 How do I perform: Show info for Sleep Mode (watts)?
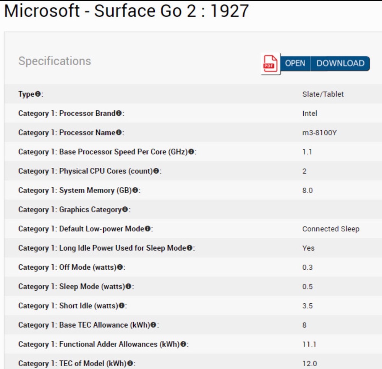tap(128, 286)
